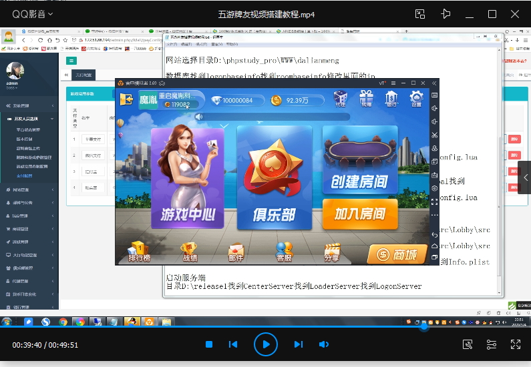Open Chrome from the Windows taskbar
This screenshot has width=531, height=367.
(x=63, y=322)
